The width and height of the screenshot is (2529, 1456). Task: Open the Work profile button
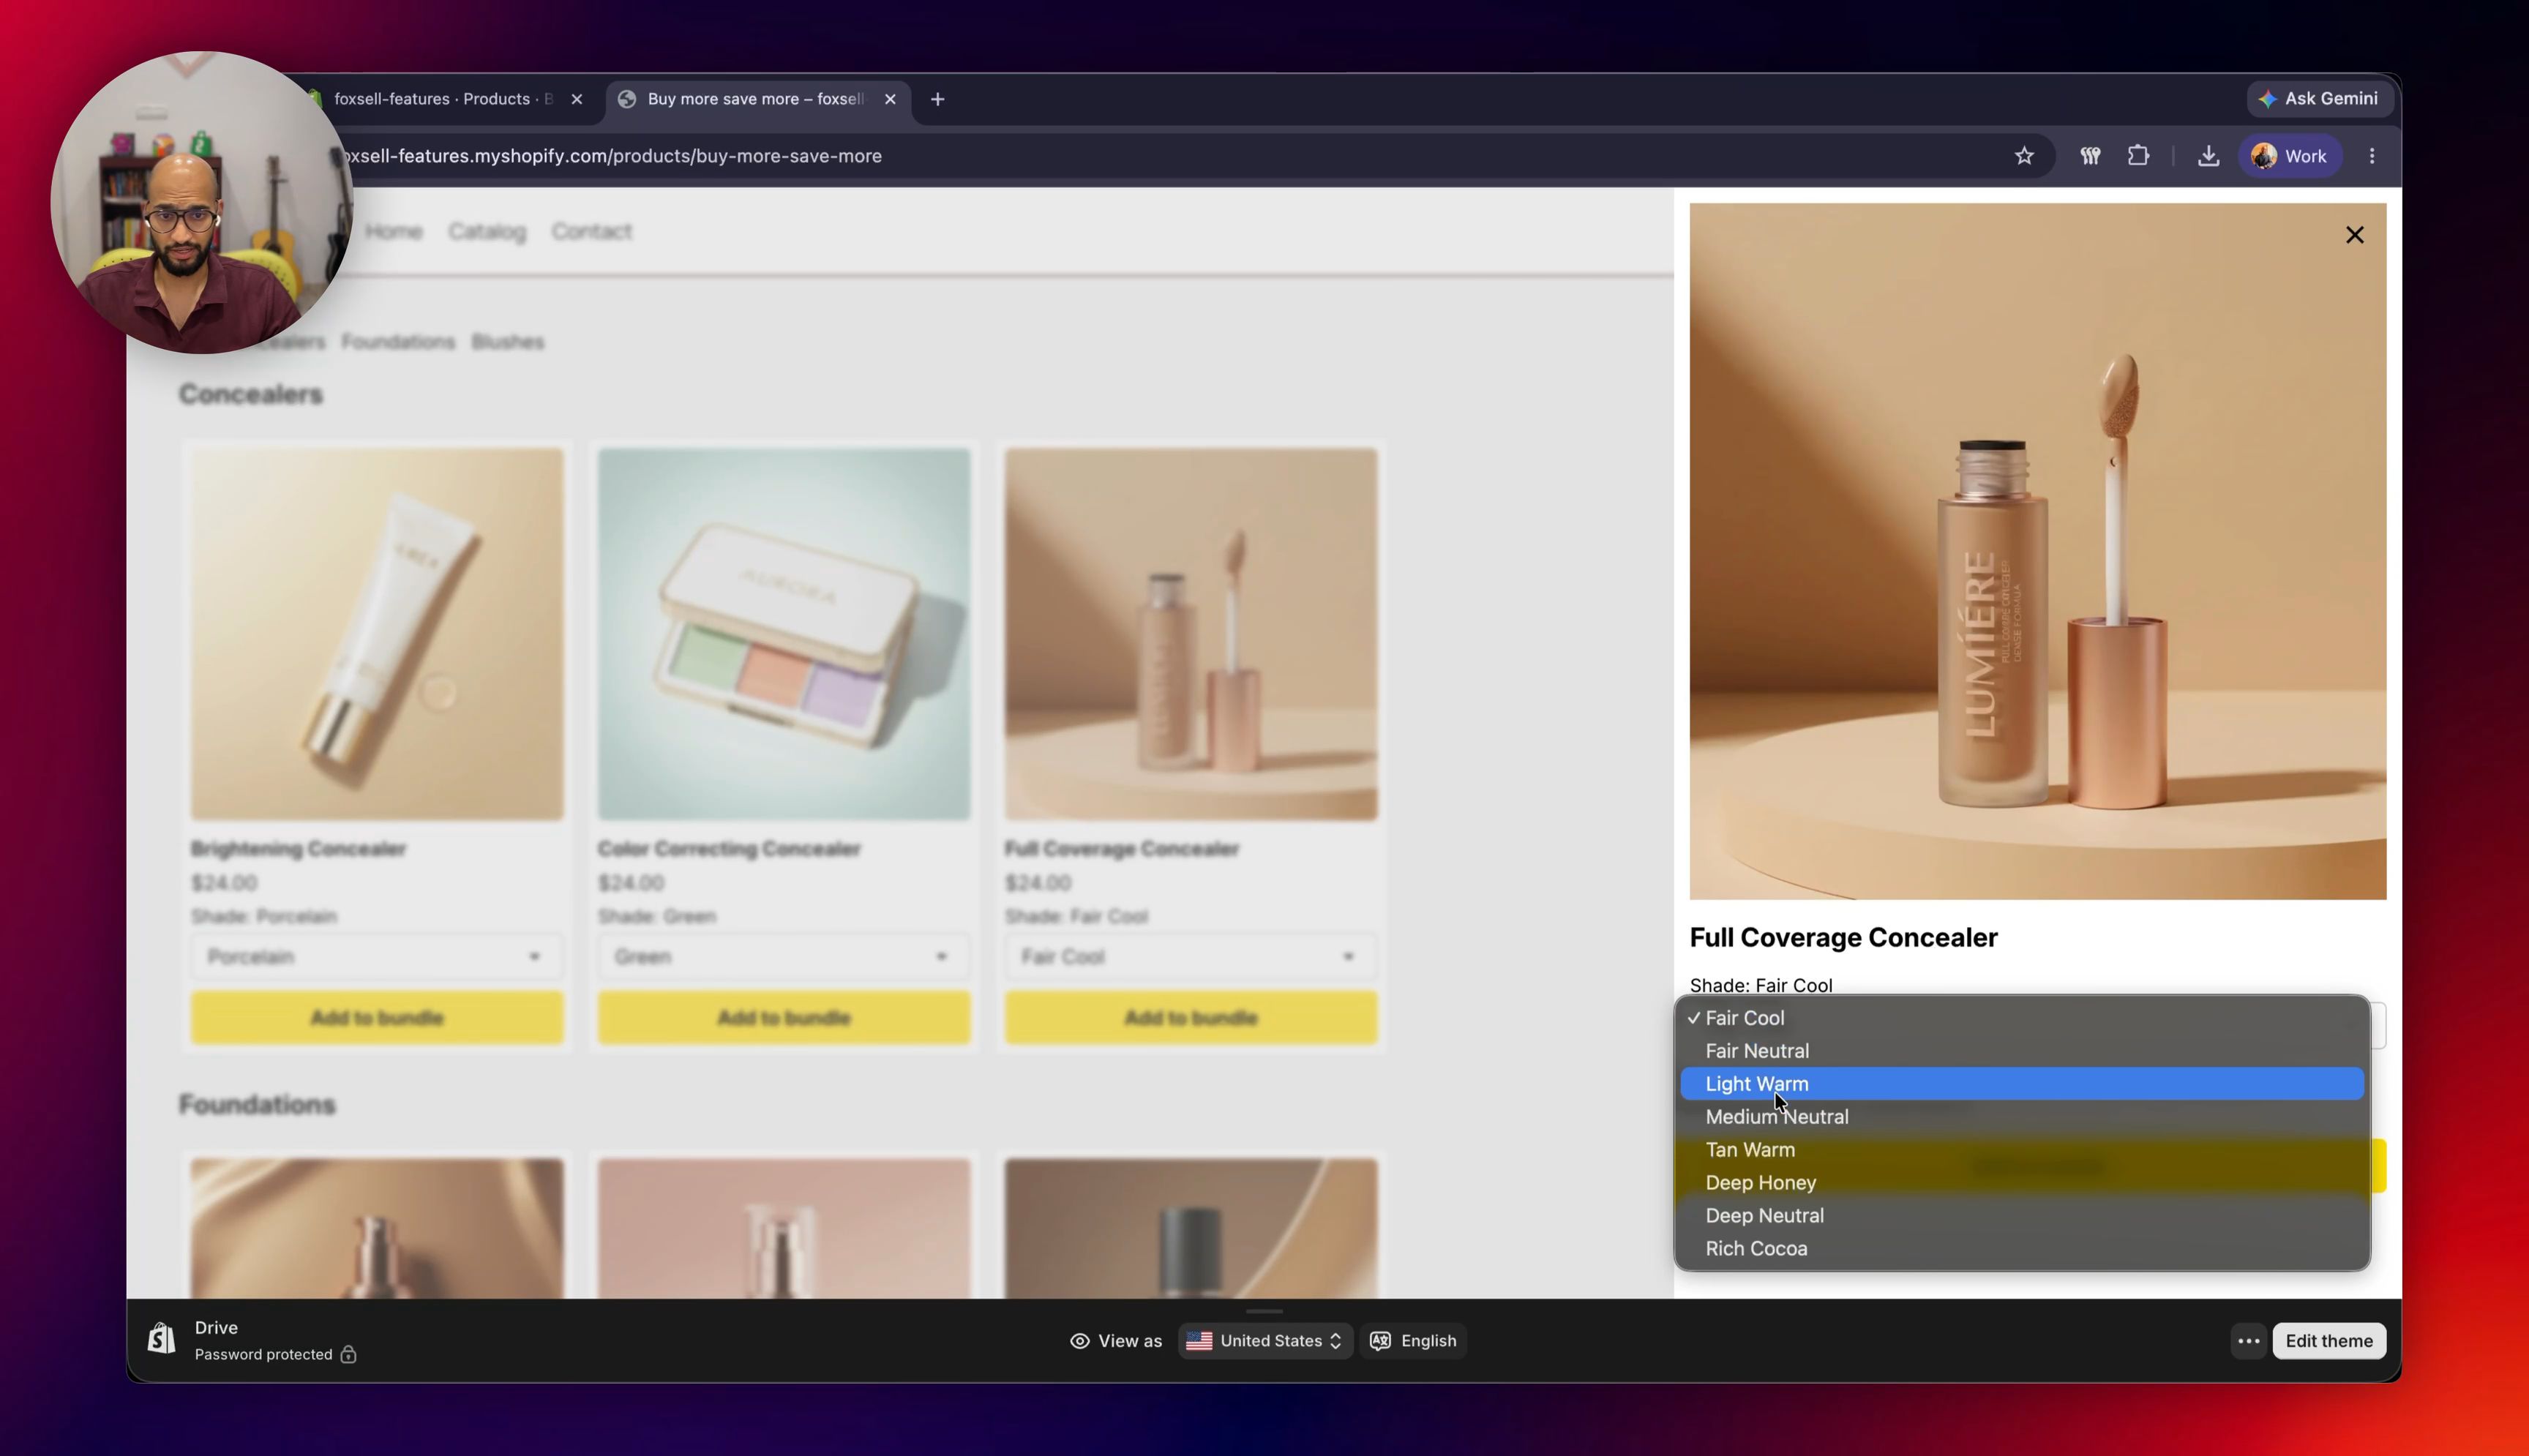2289,156
